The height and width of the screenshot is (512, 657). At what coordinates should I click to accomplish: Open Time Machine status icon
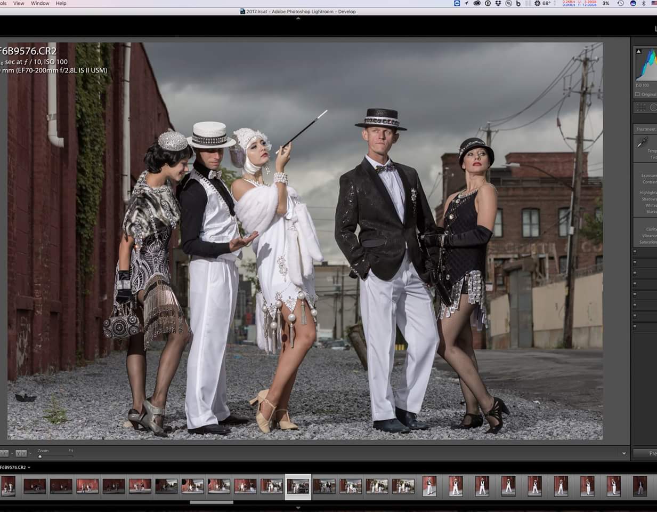(621, 3)
